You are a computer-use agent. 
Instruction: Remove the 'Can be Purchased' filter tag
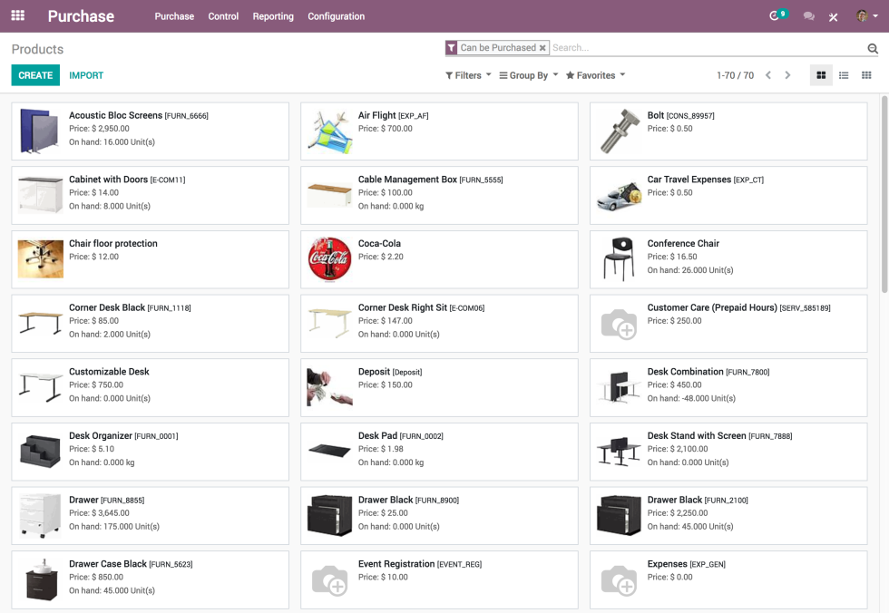(543, 45)
